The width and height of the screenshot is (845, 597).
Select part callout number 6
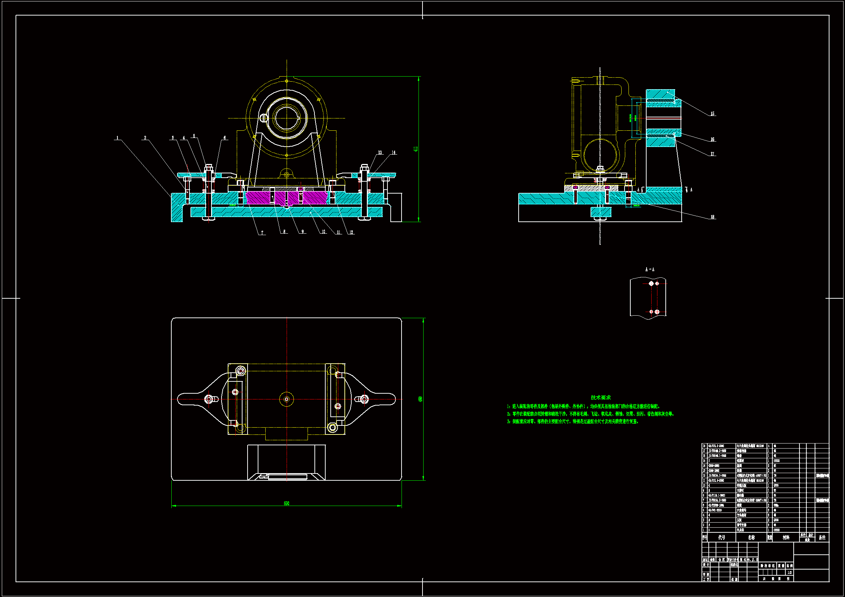[224, 138]
